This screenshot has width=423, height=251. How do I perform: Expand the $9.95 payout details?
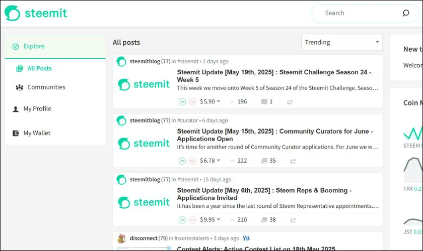click(x=210, y=219)
